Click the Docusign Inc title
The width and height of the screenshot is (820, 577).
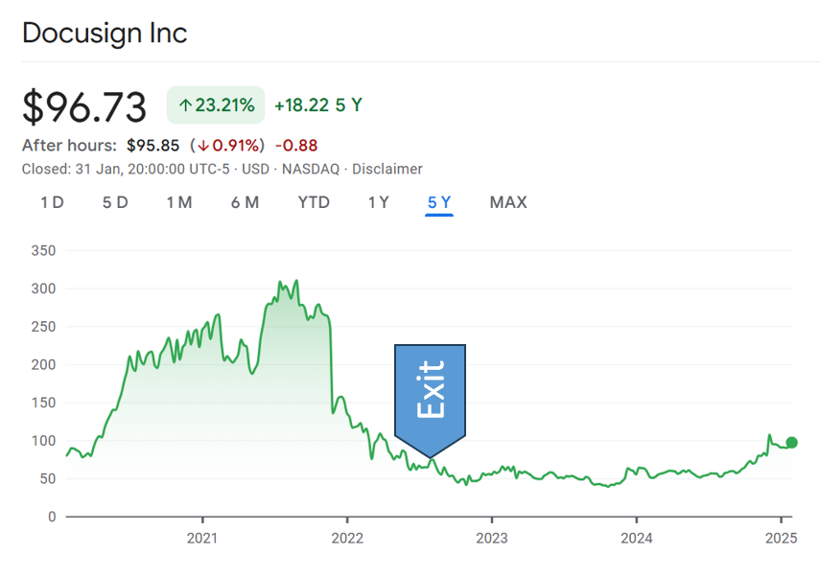point(105,33)
